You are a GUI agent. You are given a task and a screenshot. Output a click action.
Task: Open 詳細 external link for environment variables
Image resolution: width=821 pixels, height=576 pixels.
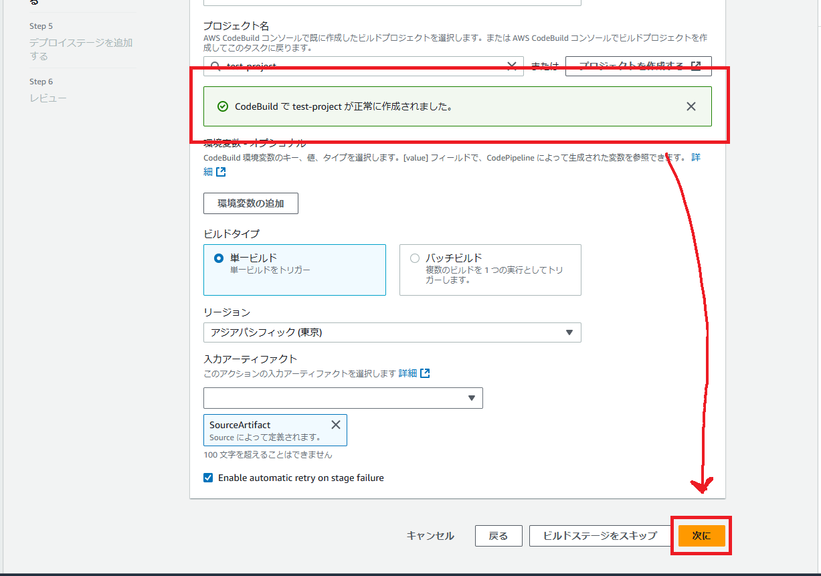[x=221, y=171]
